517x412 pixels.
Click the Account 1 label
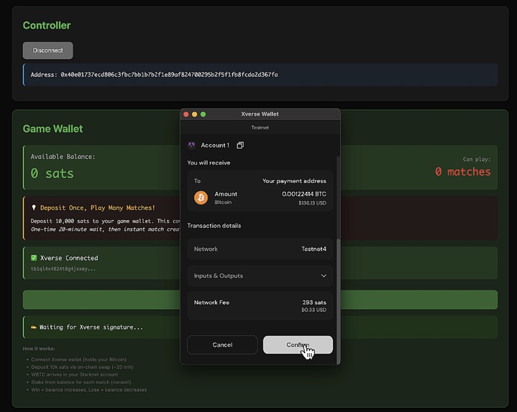click(215, 145)
